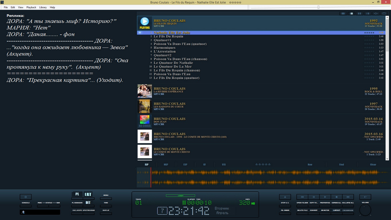The image size is (391, 220).
Task: Switch to the ESP tab
Action: pyautogui.click(x=185, y=164)
